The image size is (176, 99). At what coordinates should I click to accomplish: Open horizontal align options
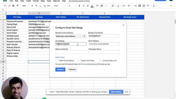[114, 6]
